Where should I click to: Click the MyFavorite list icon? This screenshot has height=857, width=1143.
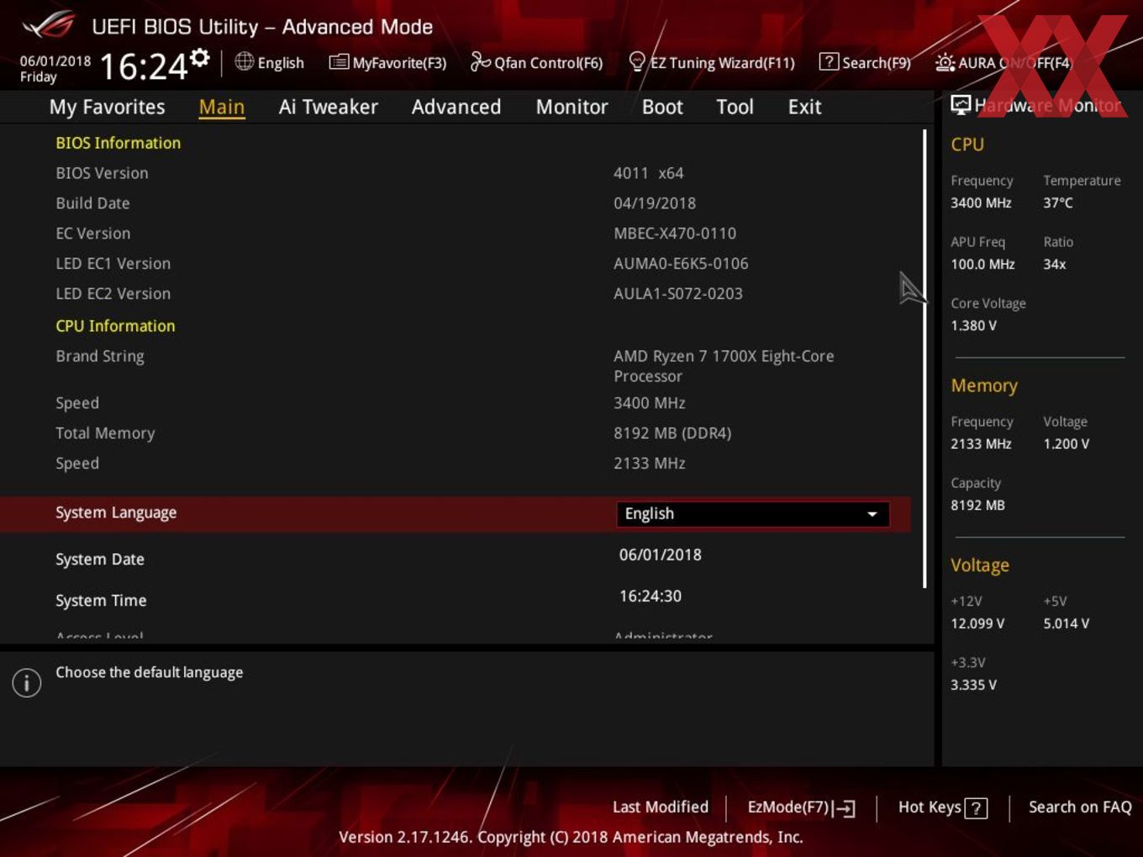pos(339,62)
